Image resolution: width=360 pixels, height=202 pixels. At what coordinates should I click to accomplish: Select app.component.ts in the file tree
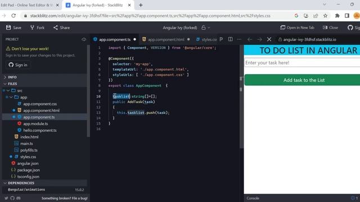coord(39,117)
